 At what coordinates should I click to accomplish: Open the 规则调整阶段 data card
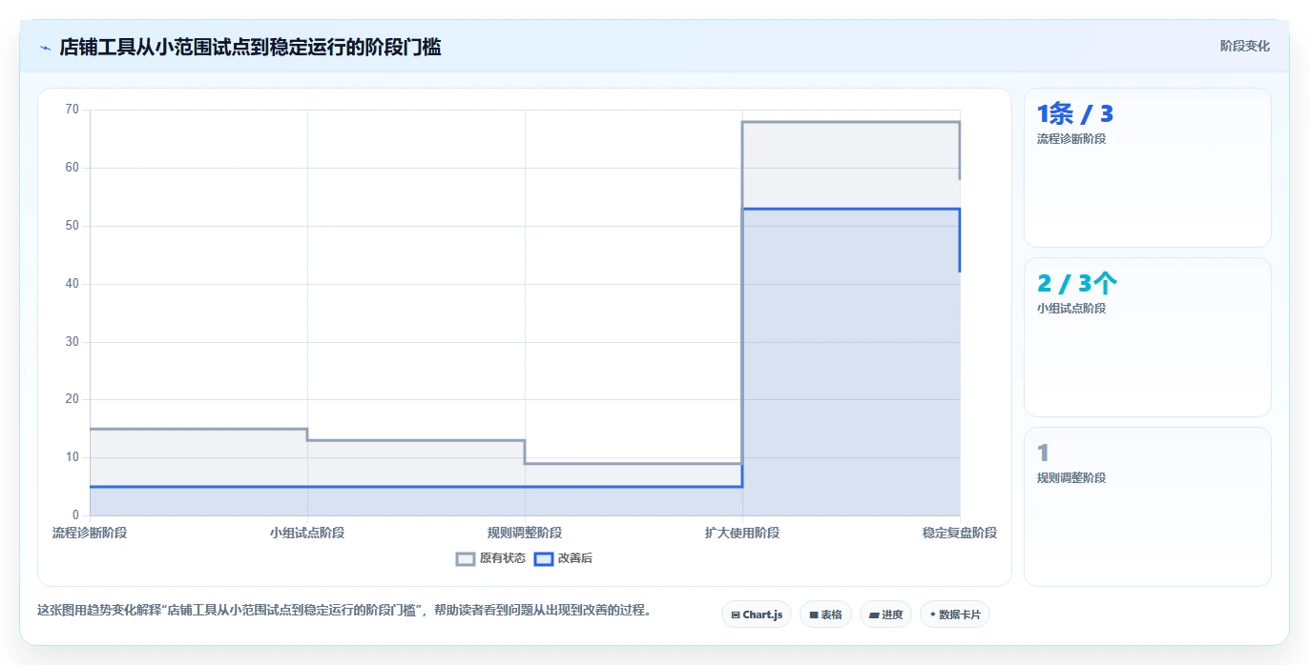[1147, 507]
